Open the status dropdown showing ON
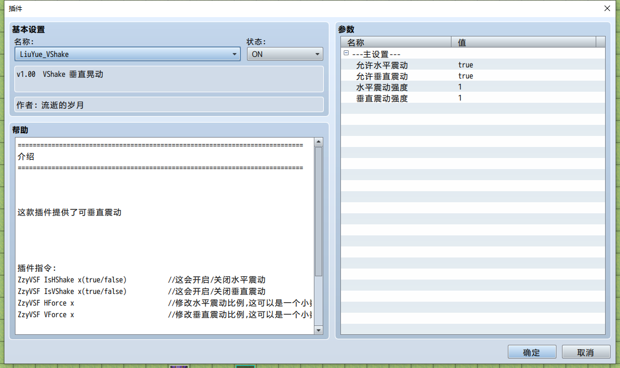This screenshot has width=620, height=368. coord(285,54)
